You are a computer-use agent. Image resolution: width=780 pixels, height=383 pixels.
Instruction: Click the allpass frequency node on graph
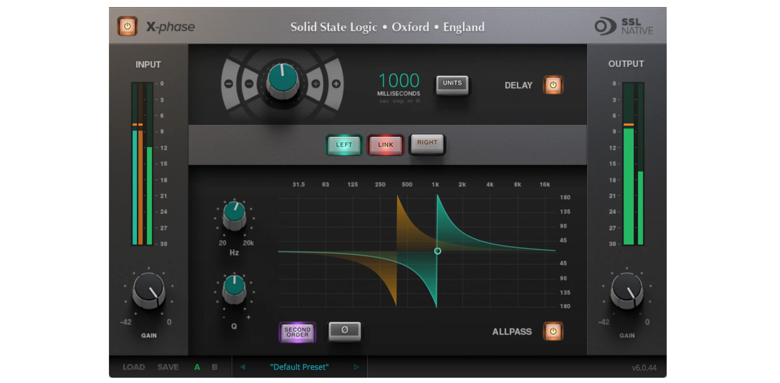tap(437, 251)
